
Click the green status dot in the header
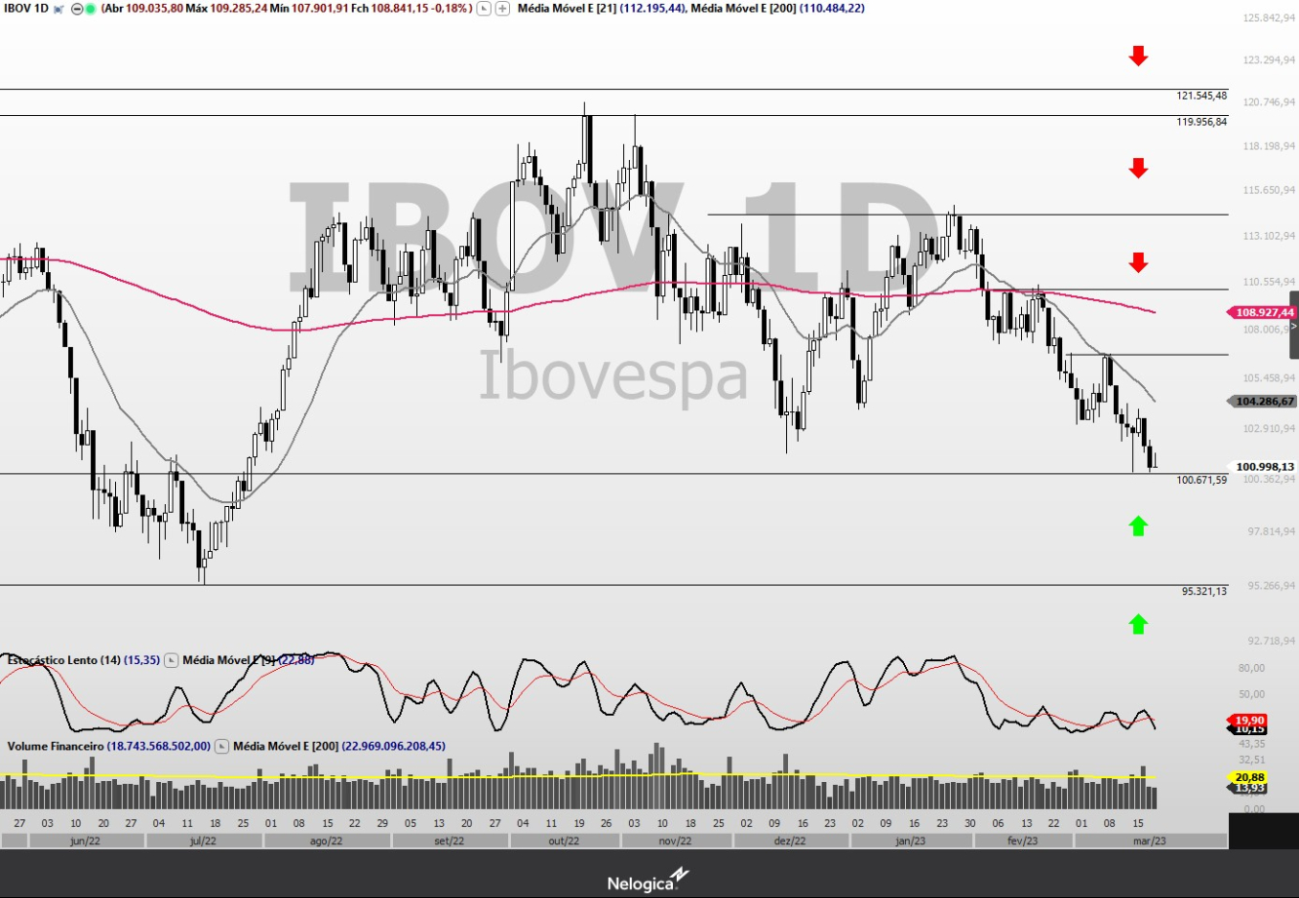90,9
